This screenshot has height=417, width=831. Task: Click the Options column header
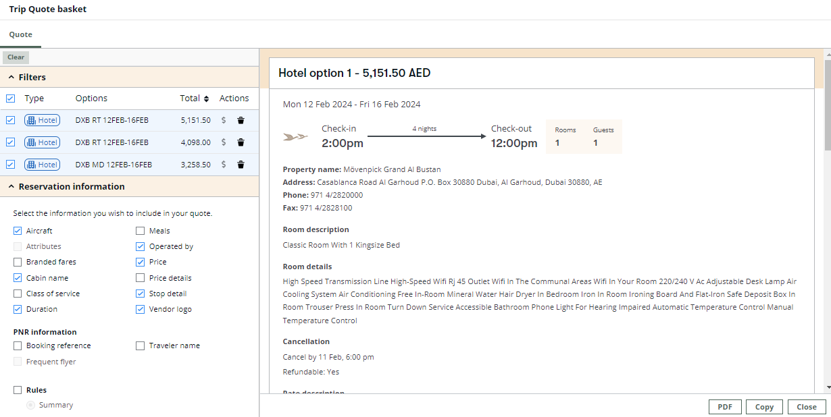pyautogui.click(x=91, y=99)
